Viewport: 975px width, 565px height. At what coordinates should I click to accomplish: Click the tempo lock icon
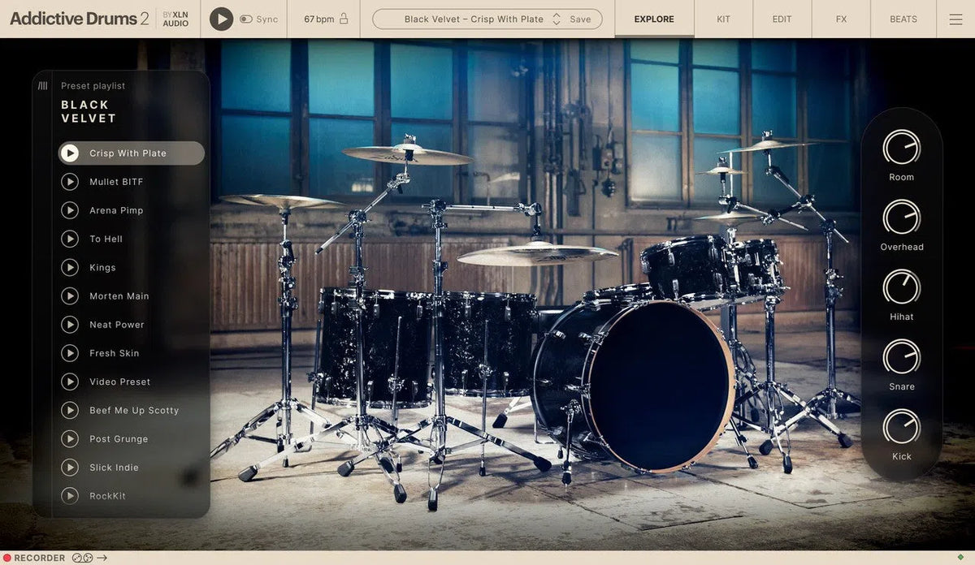(x=344, y=19)
